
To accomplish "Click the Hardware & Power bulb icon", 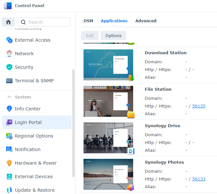I will click(9, 163).
